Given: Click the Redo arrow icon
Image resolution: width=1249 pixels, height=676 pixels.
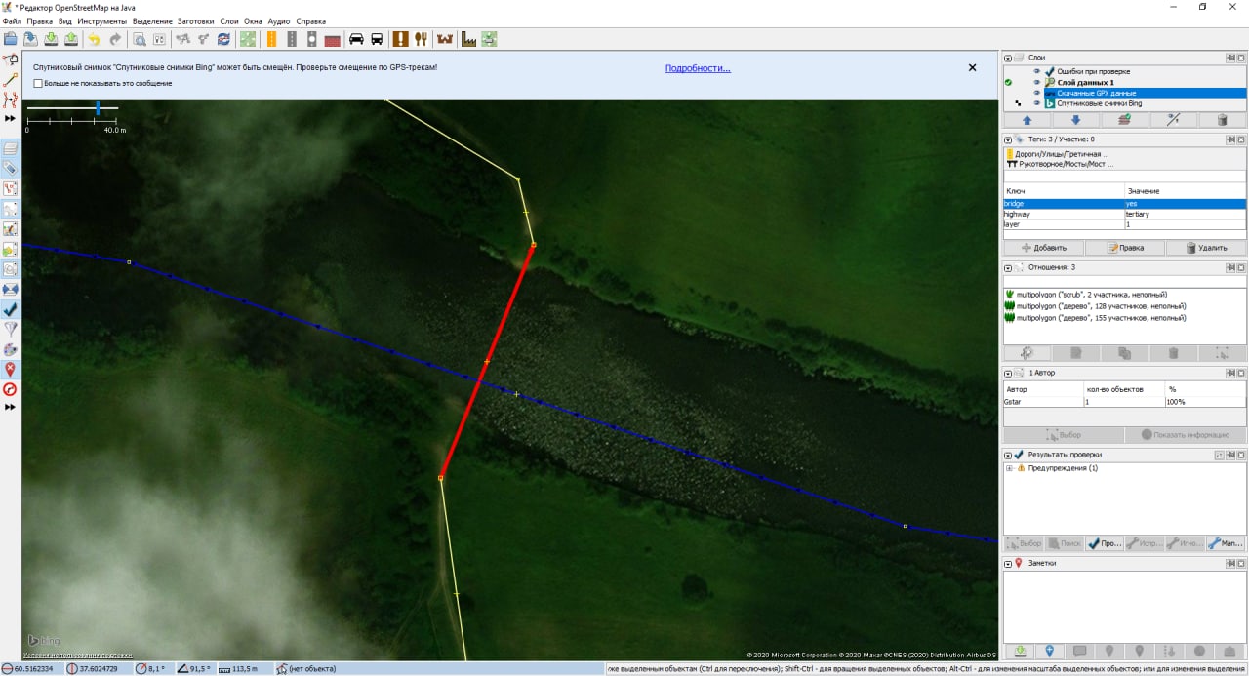Looking at the screenshot, I should (115, 39).
